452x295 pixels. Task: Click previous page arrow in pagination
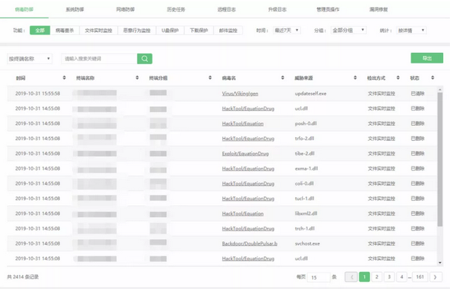(351, 277)
